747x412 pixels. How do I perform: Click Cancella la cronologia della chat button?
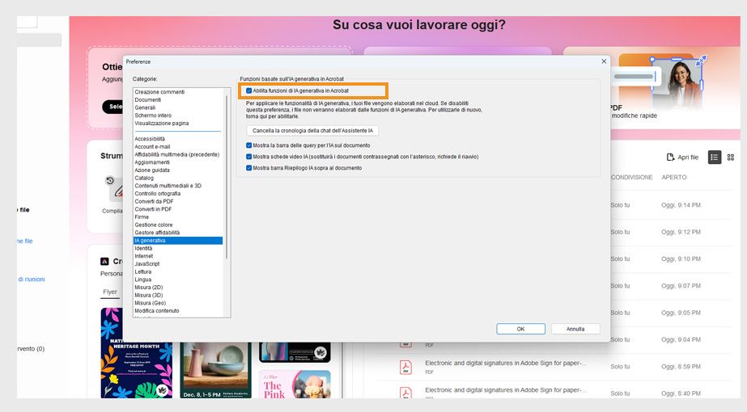pos(312,130)
